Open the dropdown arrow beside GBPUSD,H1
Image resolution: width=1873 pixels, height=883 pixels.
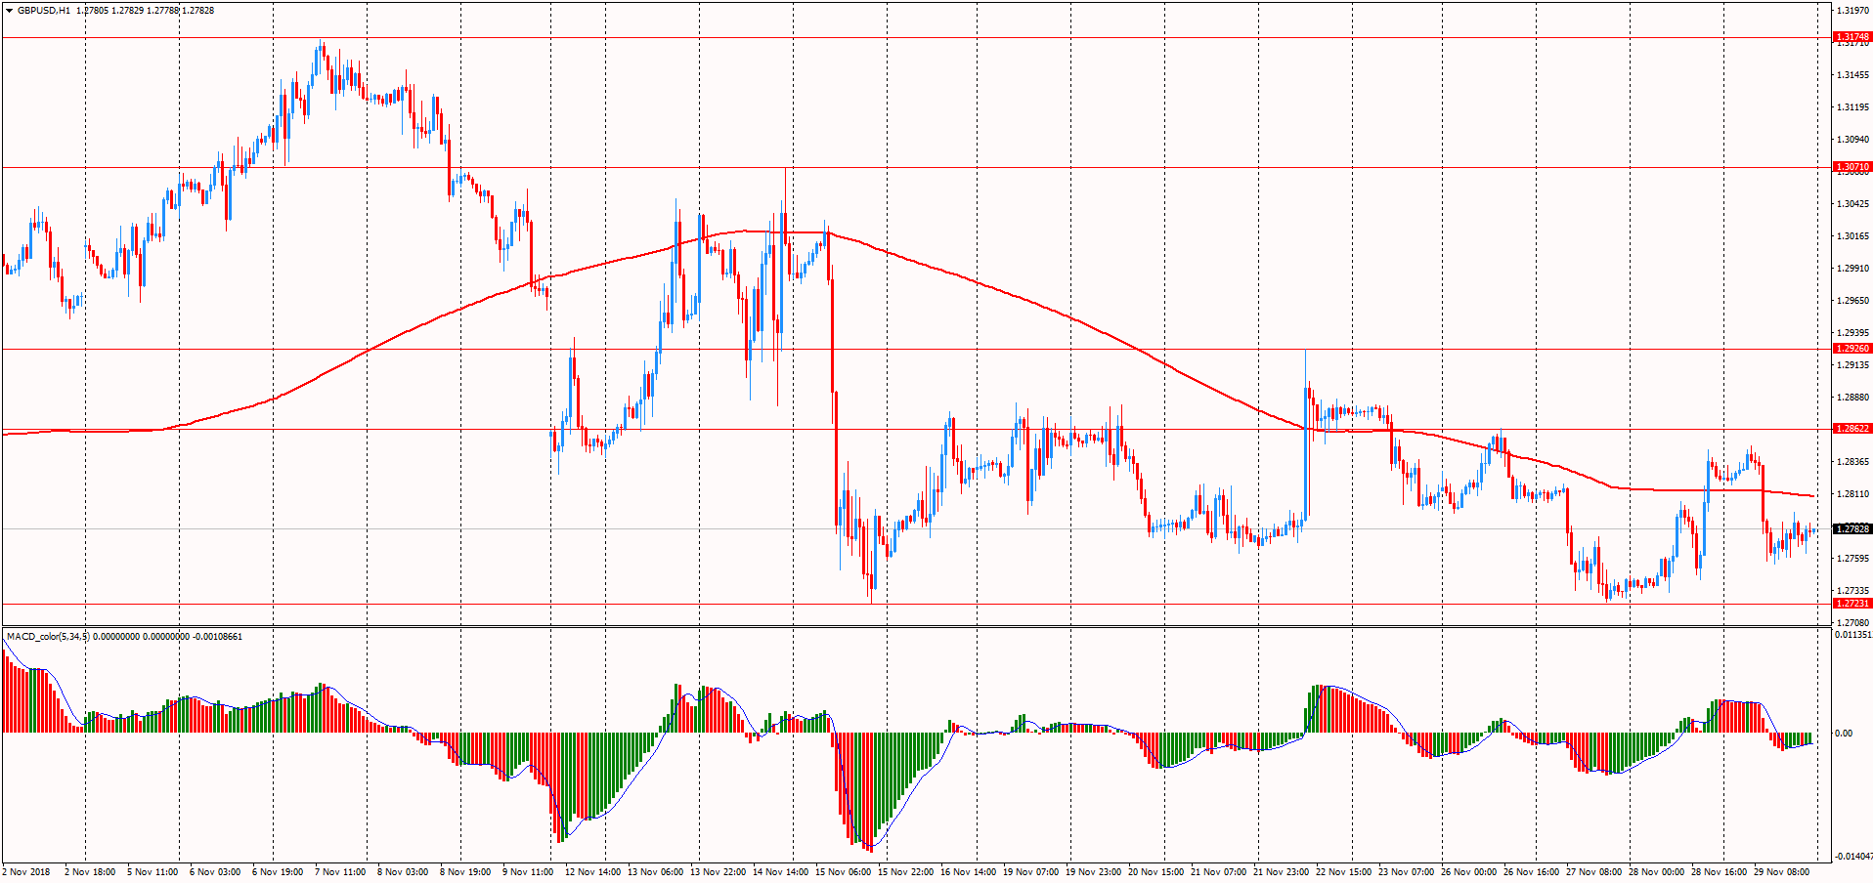(9, 11)
